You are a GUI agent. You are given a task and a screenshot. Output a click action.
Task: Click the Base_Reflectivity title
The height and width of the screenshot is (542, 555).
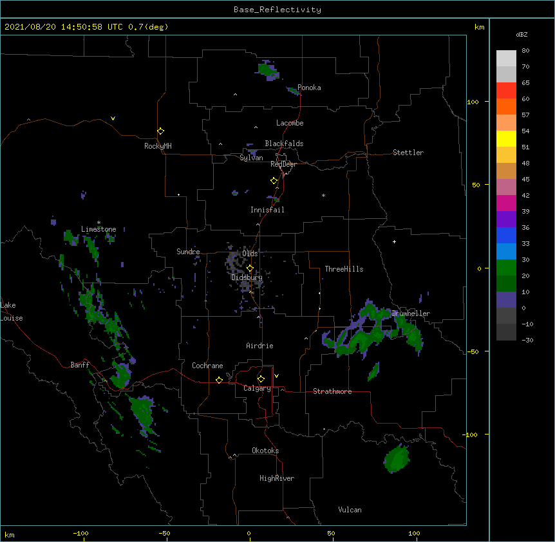[277, 10]
